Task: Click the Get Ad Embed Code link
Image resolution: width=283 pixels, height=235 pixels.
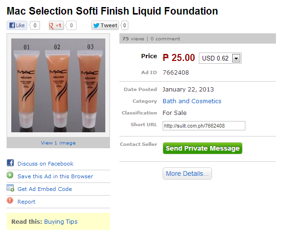Action: [45, 189]
